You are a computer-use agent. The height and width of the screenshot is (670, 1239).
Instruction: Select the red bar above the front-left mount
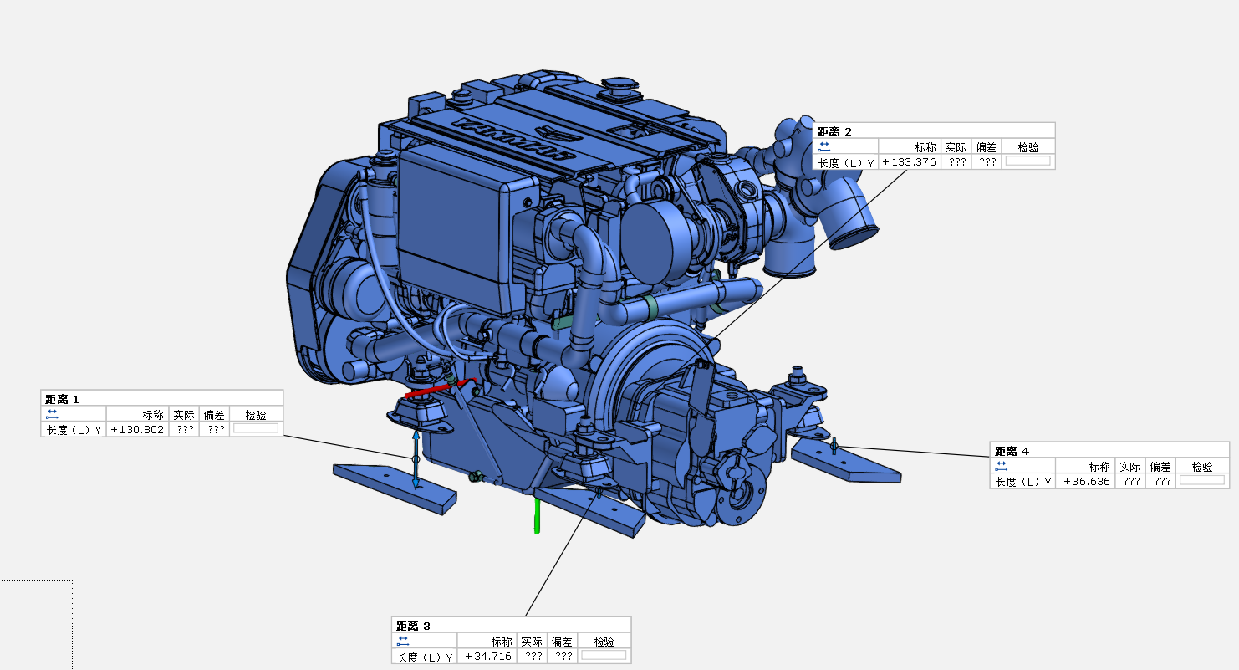click(440, 387)
